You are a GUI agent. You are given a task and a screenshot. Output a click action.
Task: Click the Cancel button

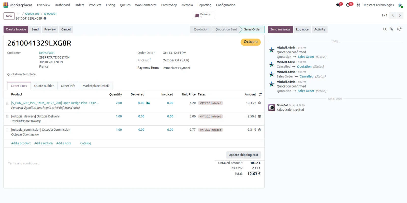(x=66, y=29)
